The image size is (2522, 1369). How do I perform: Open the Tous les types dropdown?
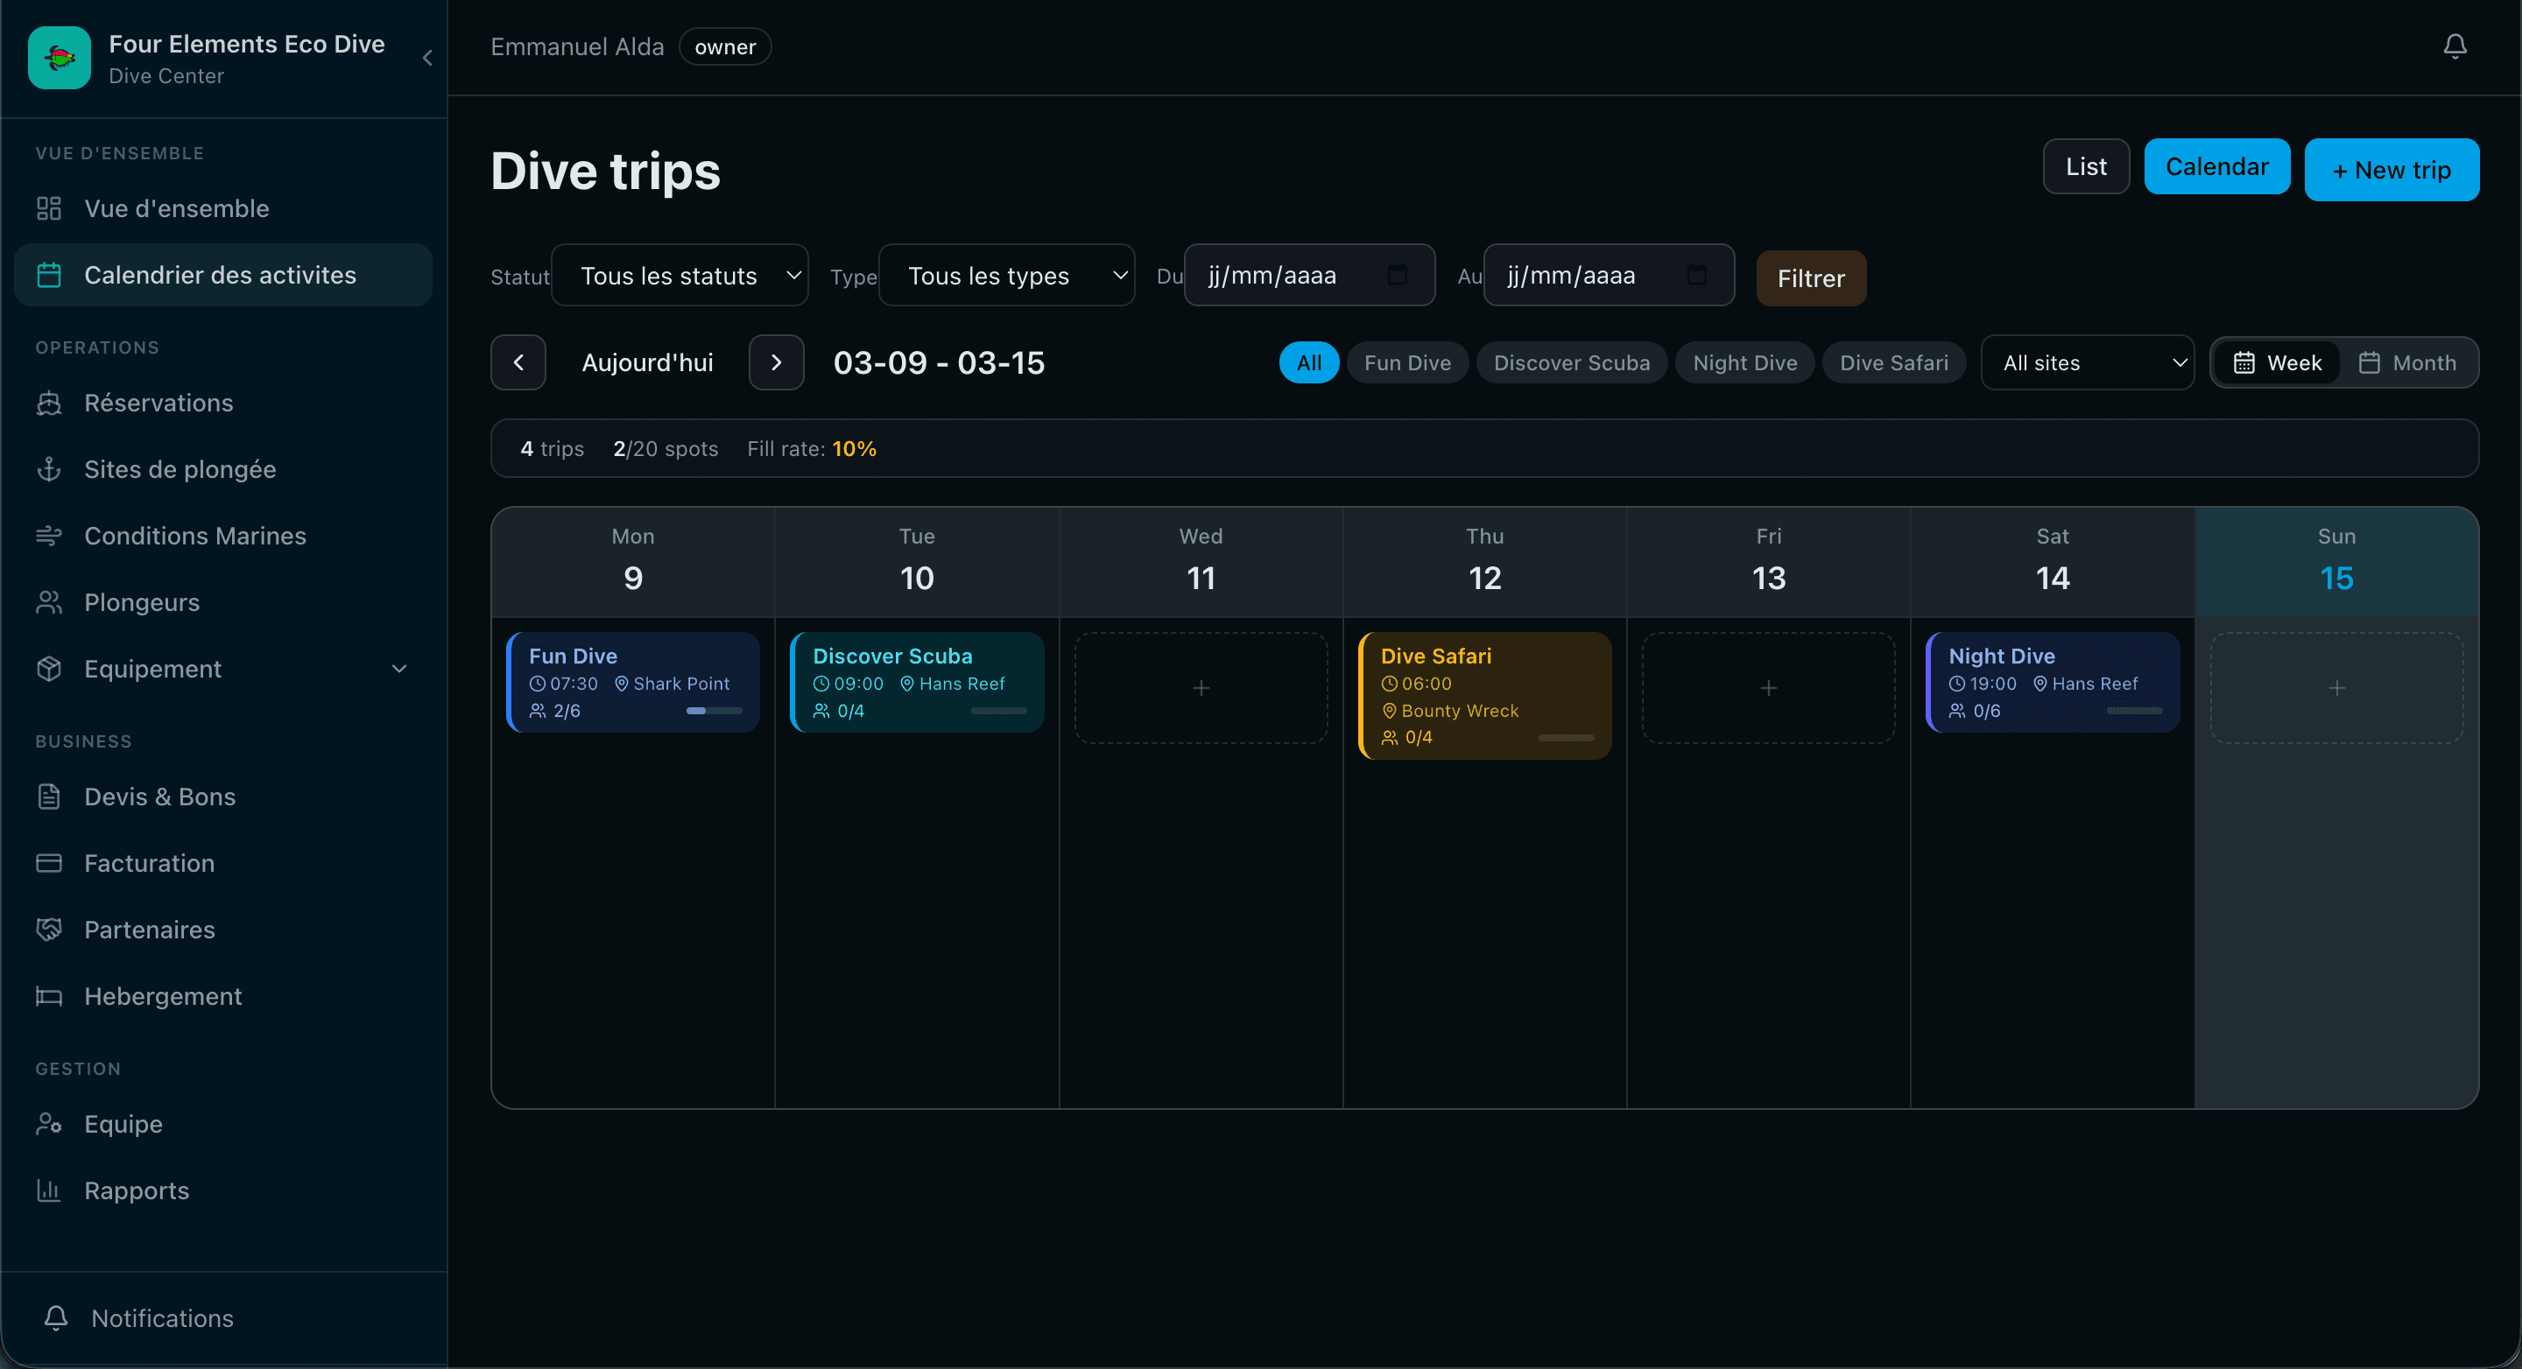coord(1006,275)
